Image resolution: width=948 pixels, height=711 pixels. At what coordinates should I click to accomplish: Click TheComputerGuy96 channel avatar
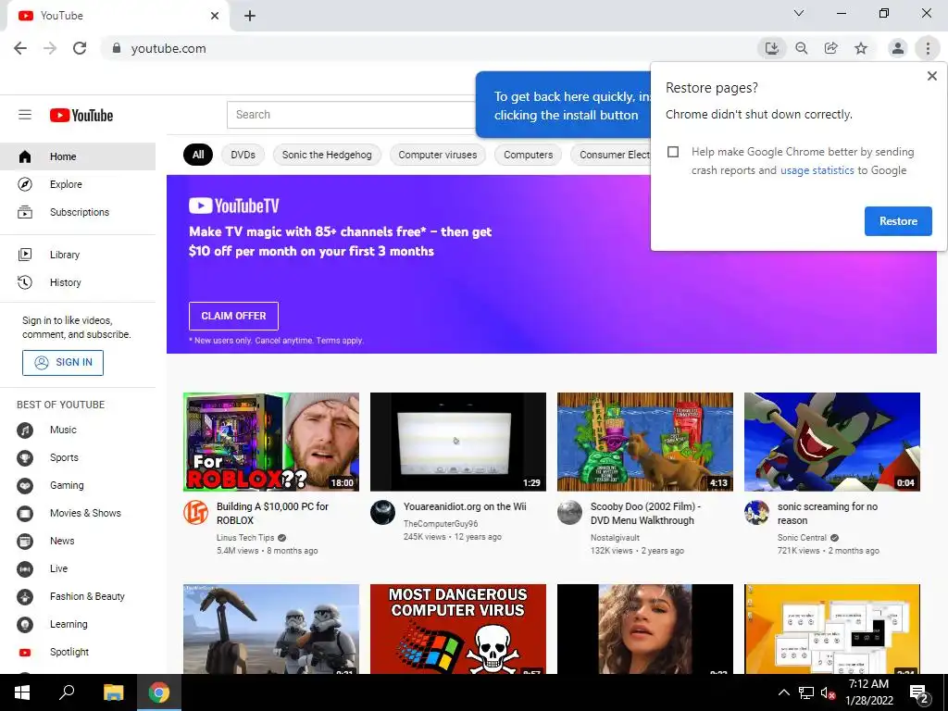click(382, 513)
